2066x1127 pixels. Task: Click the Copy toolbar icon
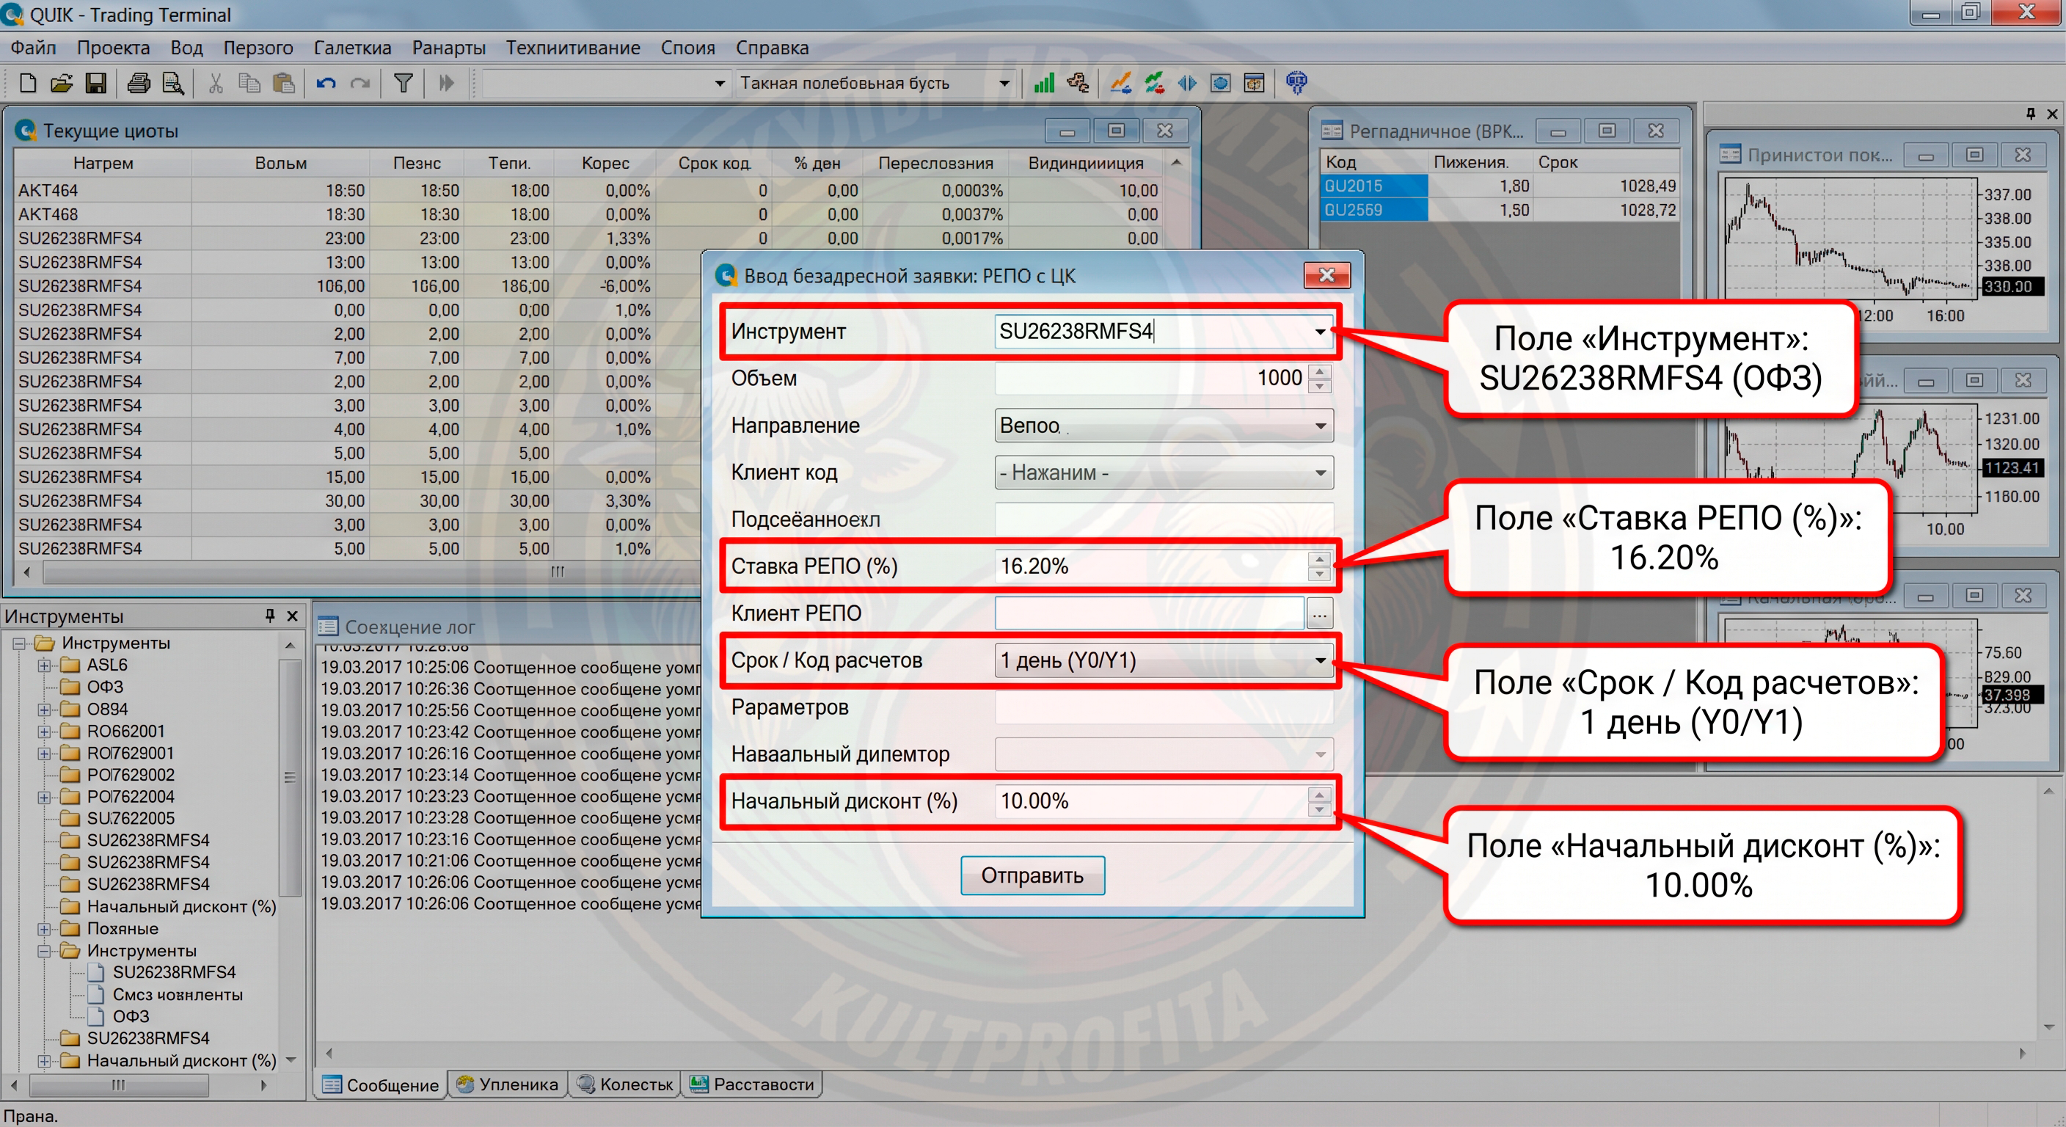click(x=249, y=83)
